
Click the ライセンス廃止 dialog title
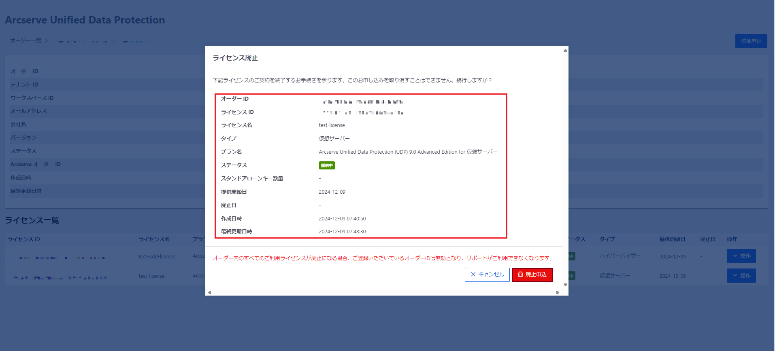tap(235, 58)
